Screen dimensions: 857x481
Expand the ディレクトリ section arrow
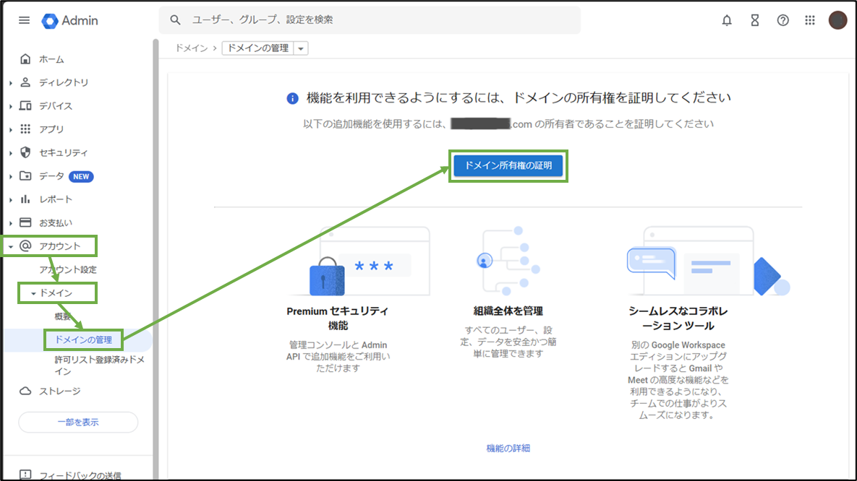[10, 83]
